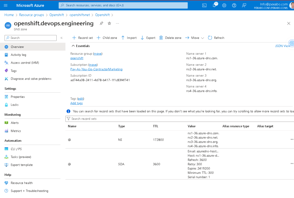Image resolution: width=294 pixels, height=198 pixels.
Task: Add a new Record set
Action: 82,38
